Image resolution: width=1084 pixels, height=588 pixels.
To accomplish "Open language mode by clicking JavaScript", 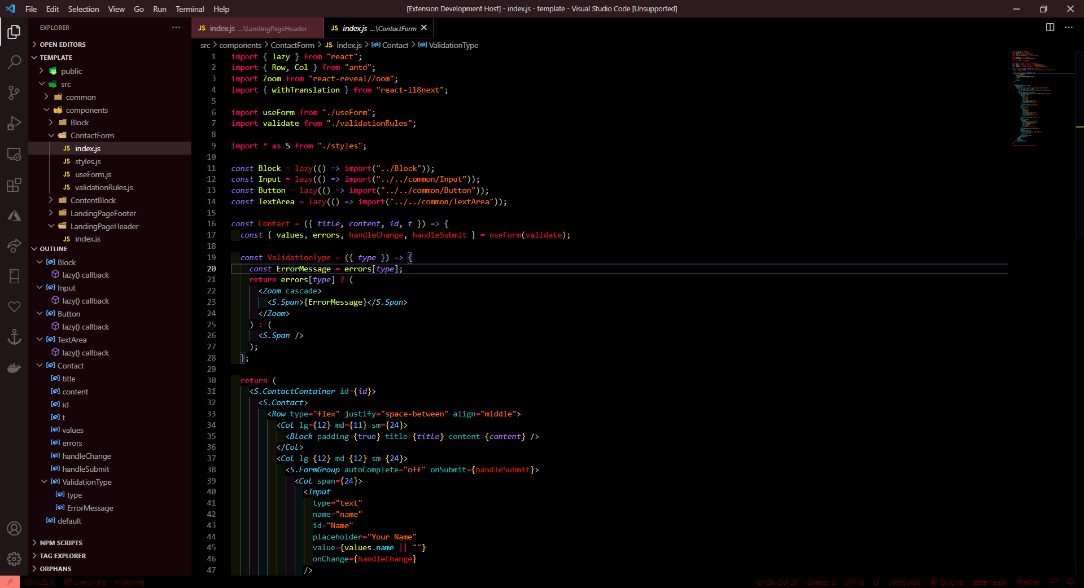I will (x=904, y=582).
